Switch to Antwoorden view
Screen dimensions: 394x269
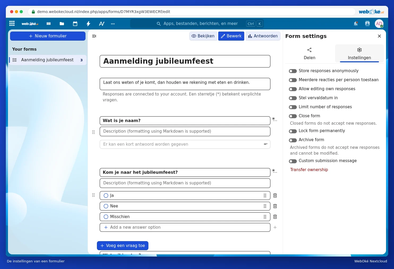point(263,36)
